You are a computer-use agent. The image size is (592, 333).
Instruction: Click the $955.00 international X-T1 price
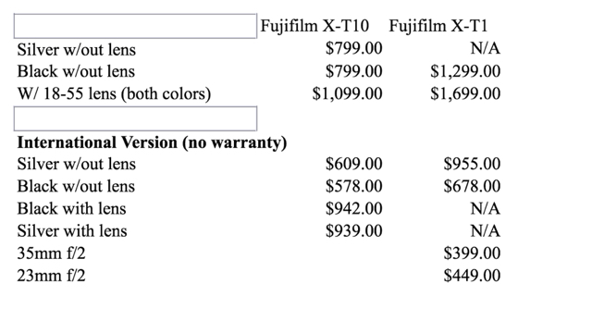(472, 164)
